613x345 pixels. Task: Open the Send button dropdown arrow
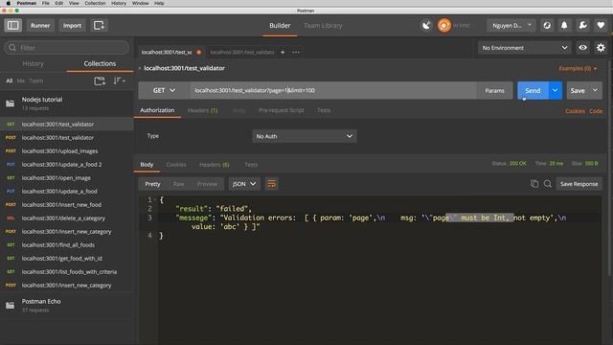point(555,90)
